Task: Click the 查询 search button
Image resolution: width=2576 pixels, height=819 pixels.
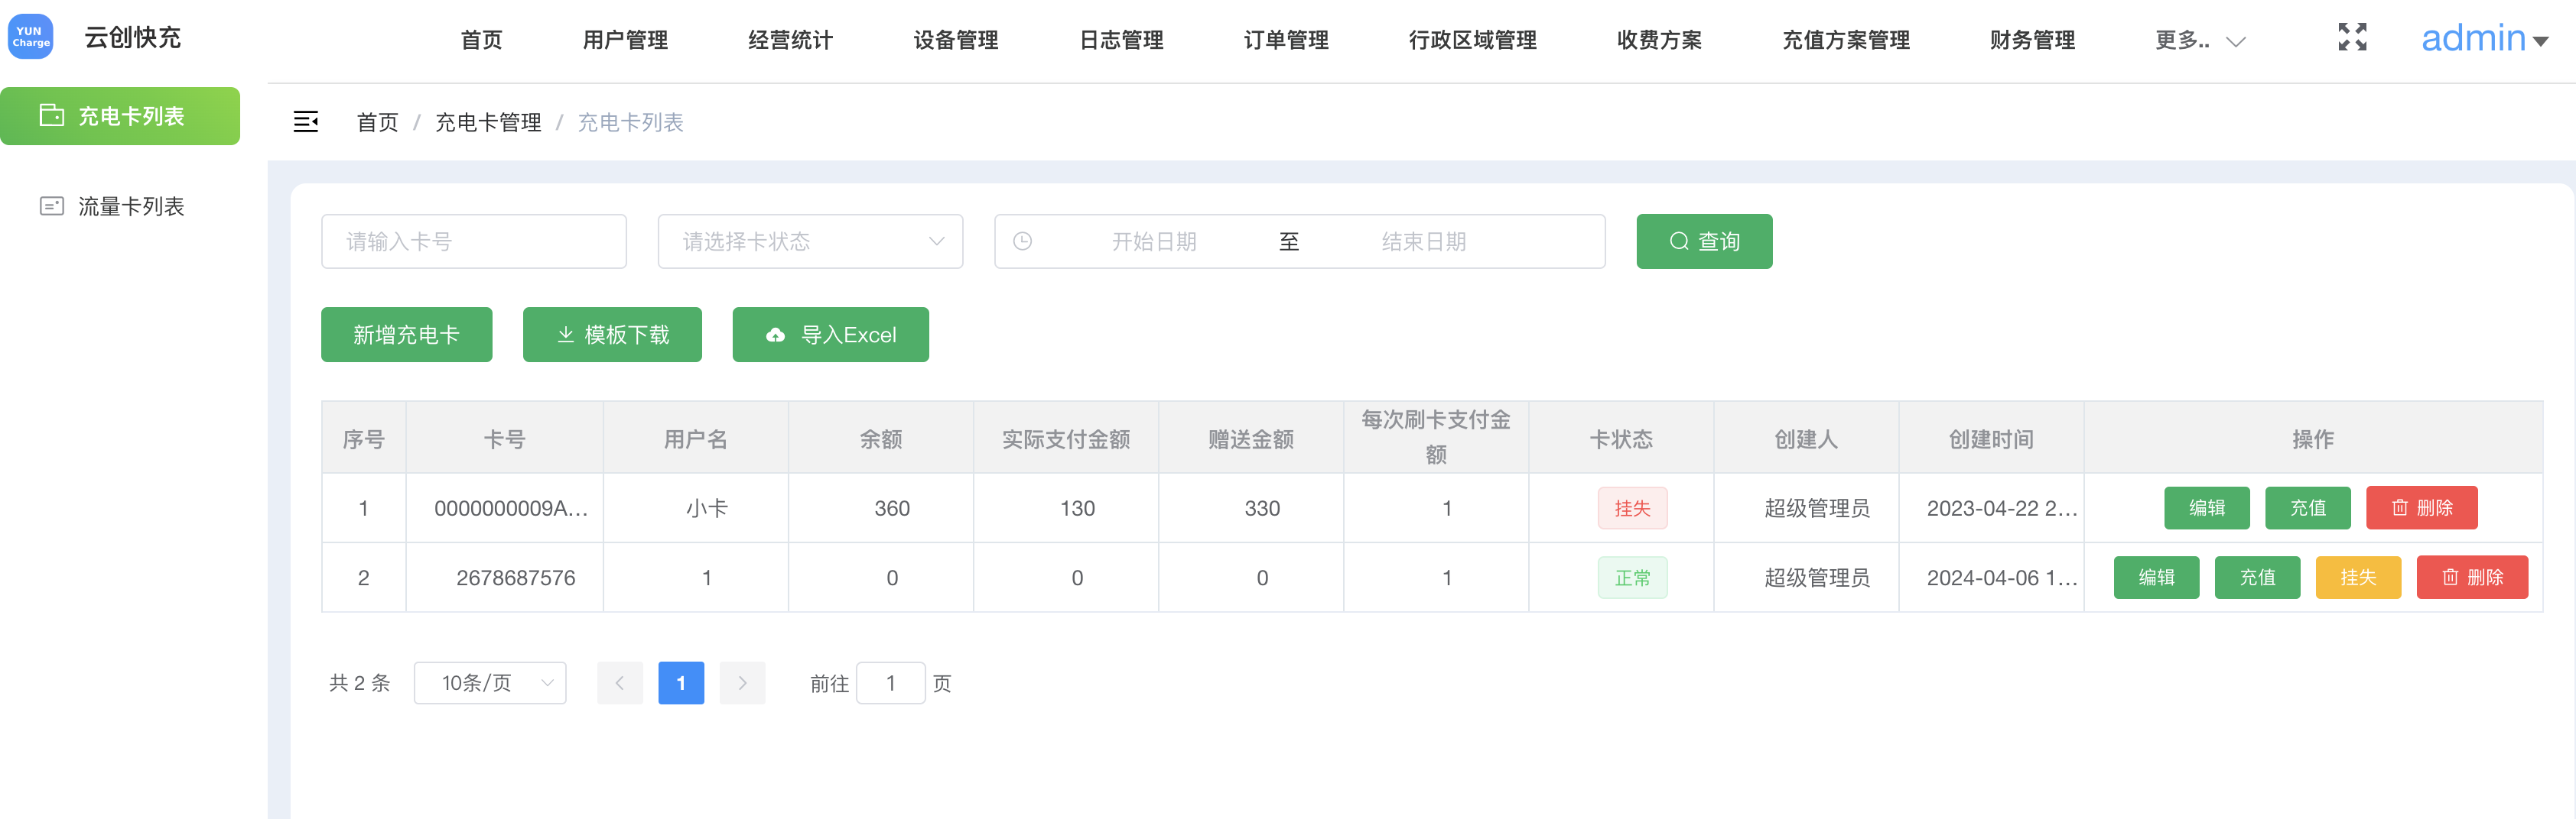Action: pos(1704,241)
